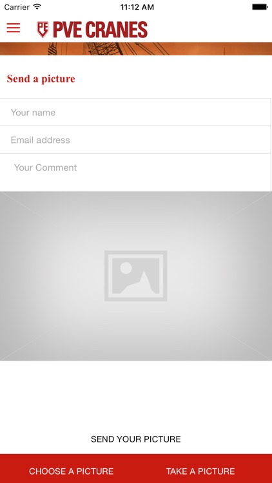Click the mountain shape in placeholder icon
272x483 pixels.
(x=141, y=283)
